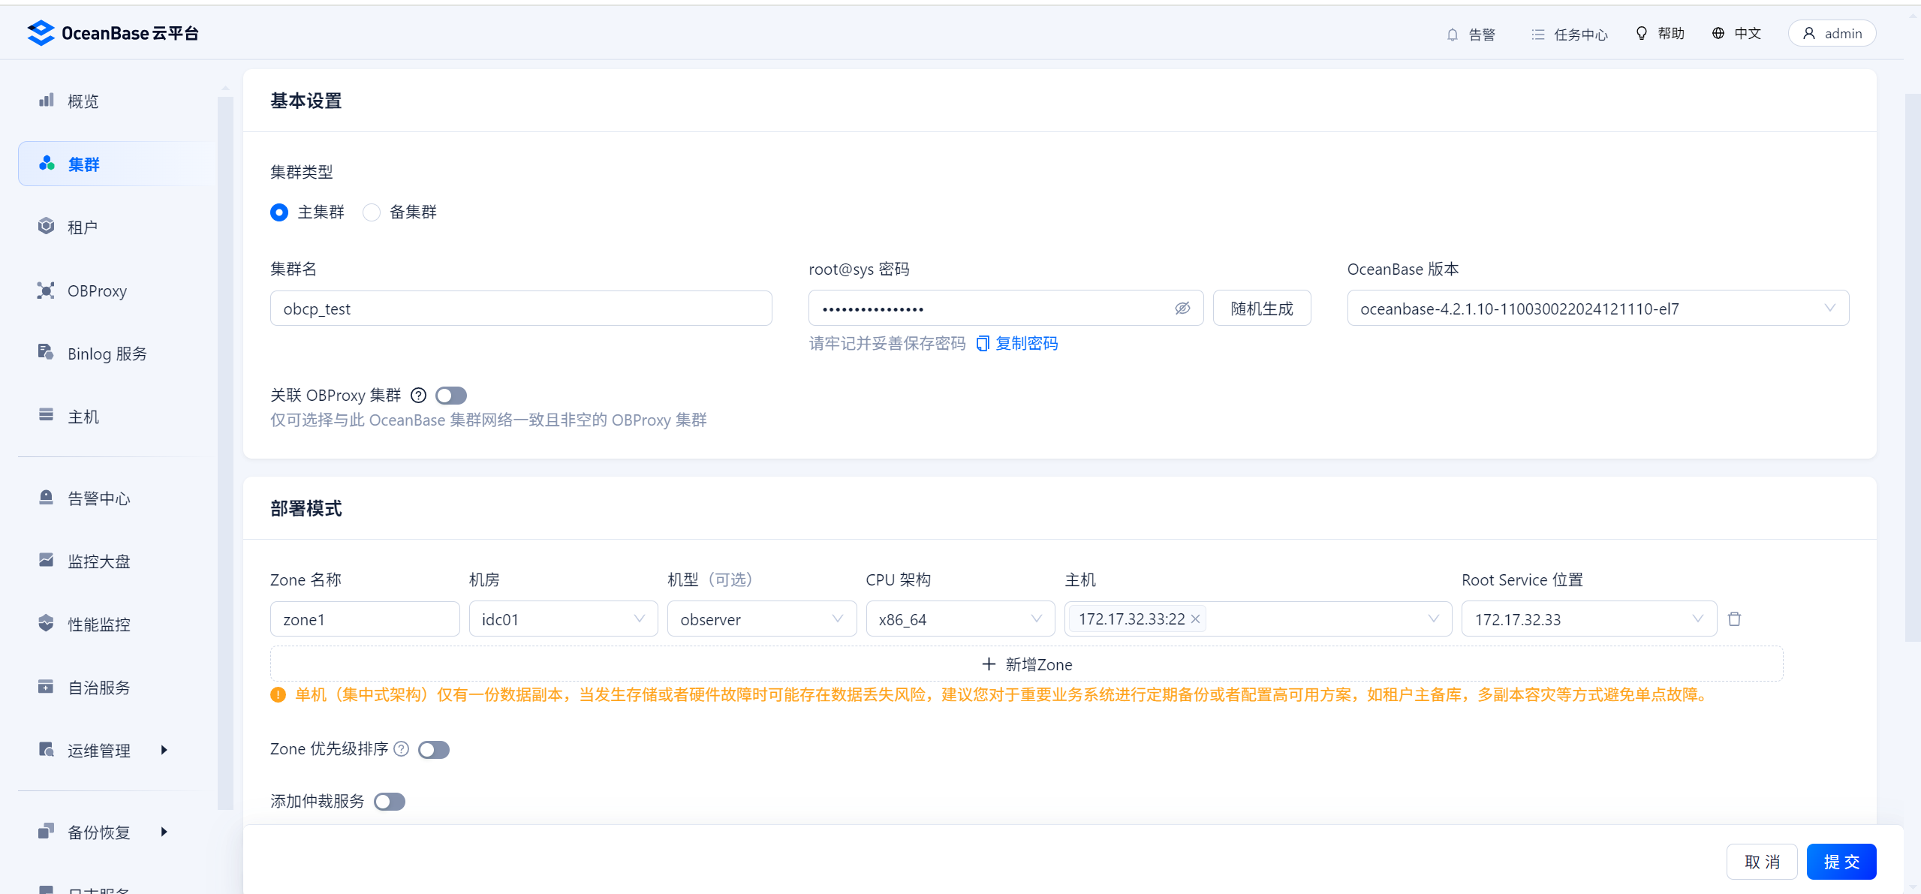Click the autonomy service icon
1921x894 pixels.
point(47,687)
